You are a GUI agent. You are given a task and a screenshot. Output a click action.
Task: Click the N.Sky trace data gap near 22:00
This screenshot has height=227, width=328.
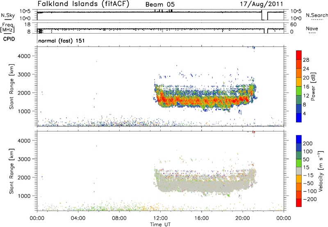(x=264, y=16)
